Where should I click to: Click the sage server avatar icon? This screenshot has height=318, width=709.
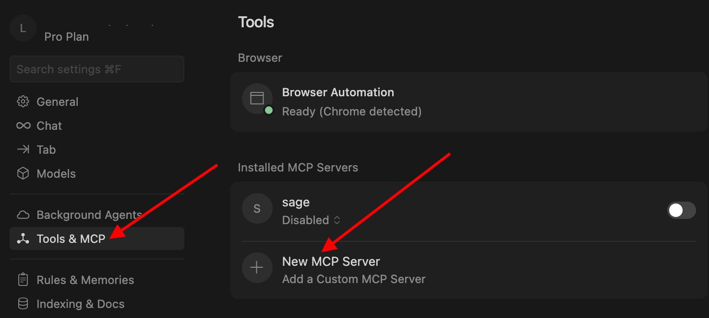tap(257, 208)
